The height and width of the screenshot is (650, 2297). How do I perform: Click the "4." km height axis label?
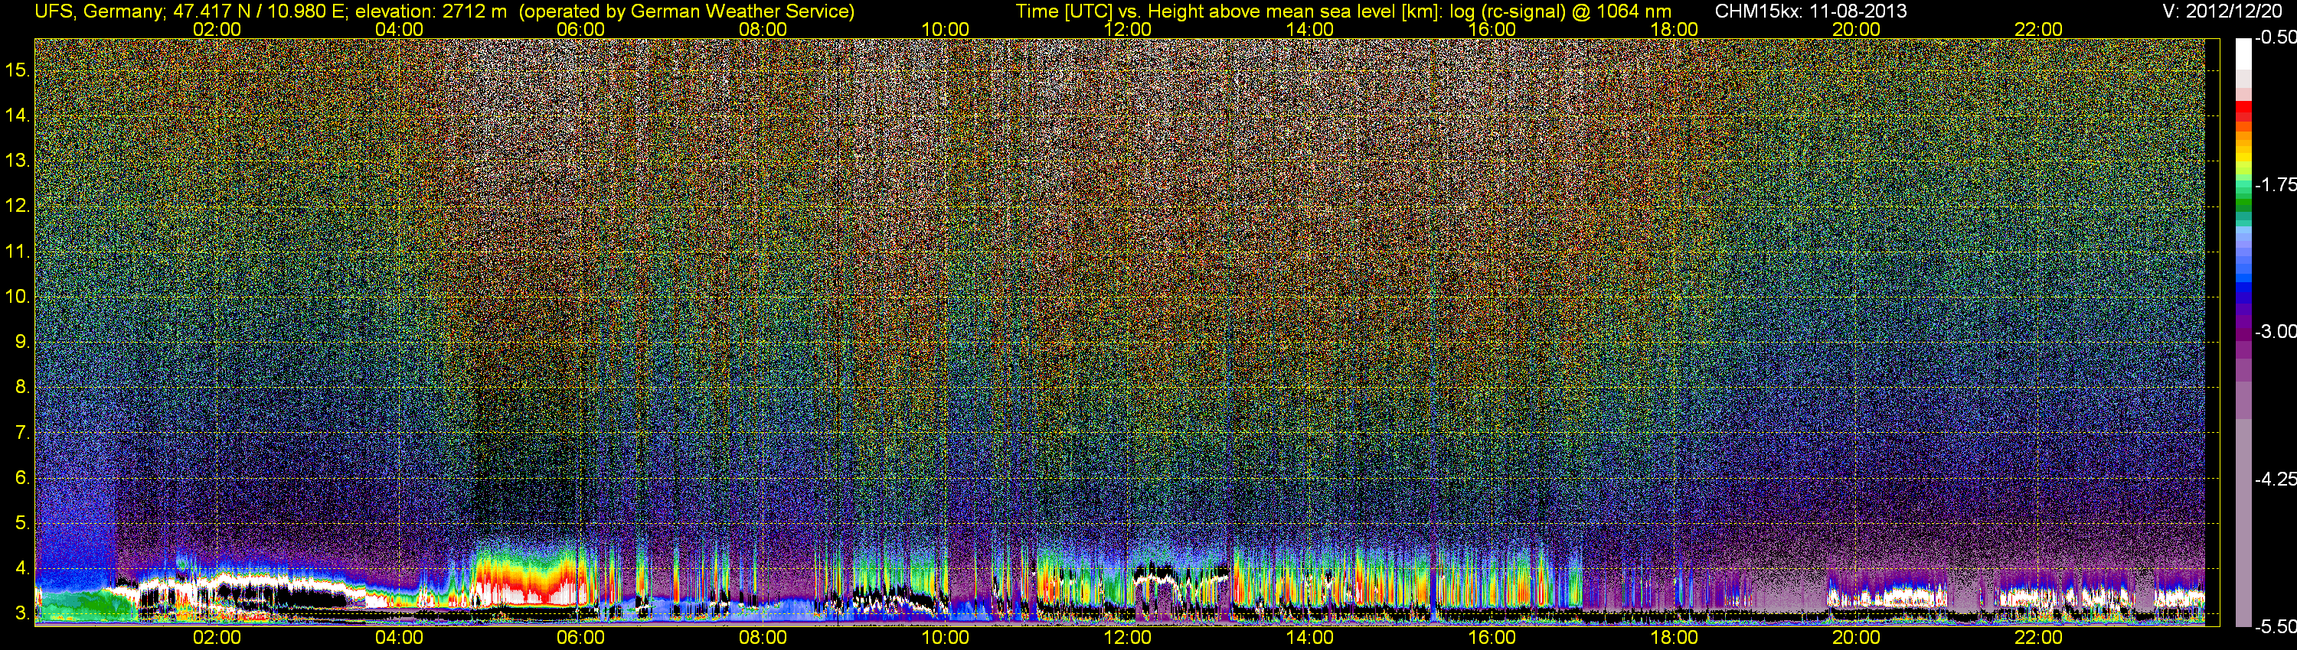tap(22, 568)
